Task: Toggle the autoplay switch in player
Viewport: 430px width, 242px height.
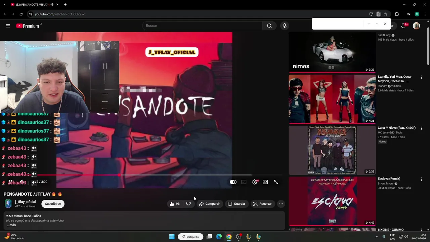Action: 233,182
